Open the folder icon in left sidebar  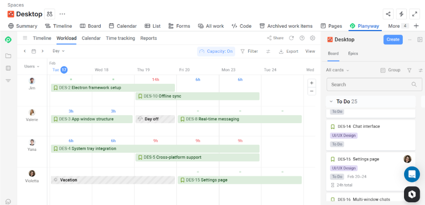(8, 56)
